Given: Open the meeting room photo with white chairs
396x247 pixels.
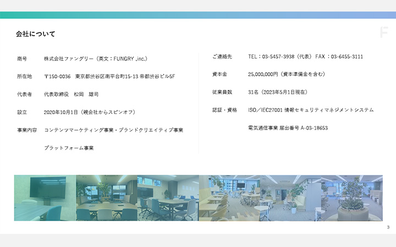Looking at the screenshot, I should (x=107, y=198).
